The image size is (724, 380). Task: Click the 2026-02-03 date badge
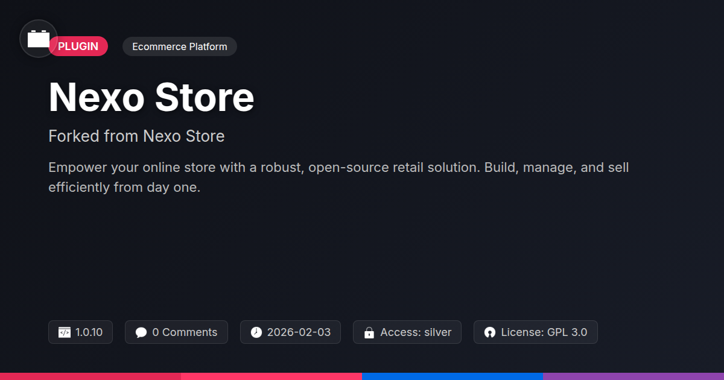(x=290, y=332)
